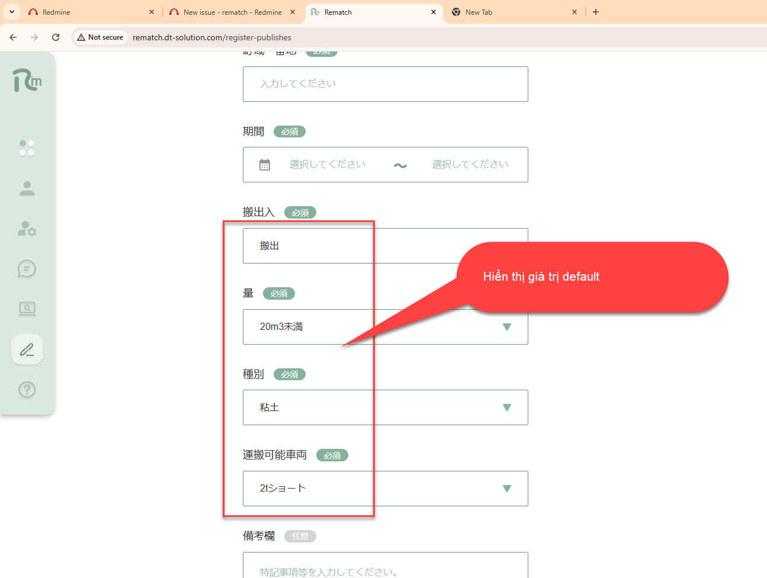Switch to the first Redmine tab
Viewport: 767px width, 578px height.
click(89, 12)
